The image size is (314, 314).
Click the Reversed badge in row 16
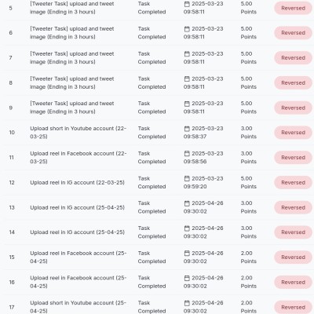point(293,283)
